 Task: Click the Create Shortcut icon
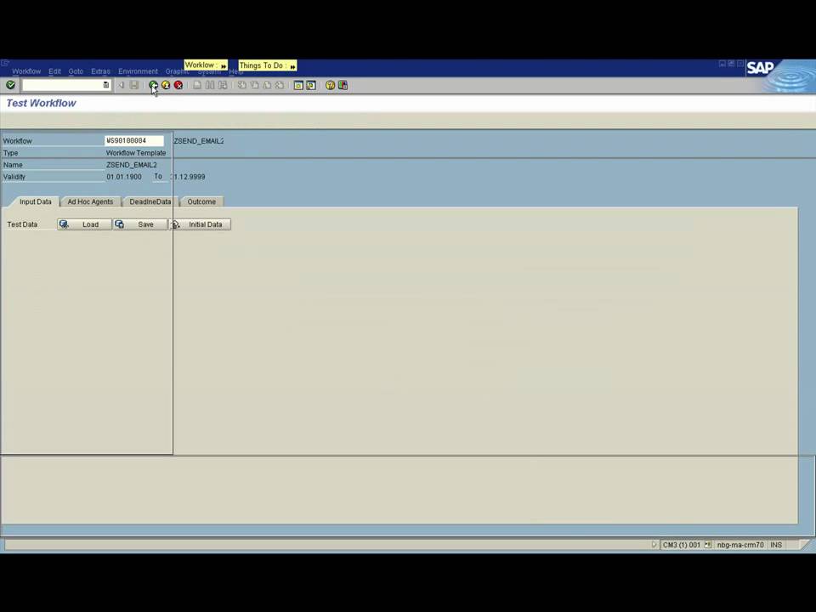point(311,85)
